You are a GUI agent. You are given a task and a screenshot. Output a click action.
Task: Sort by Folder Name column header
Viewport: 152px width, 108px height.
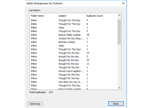[x=43, y=16]
